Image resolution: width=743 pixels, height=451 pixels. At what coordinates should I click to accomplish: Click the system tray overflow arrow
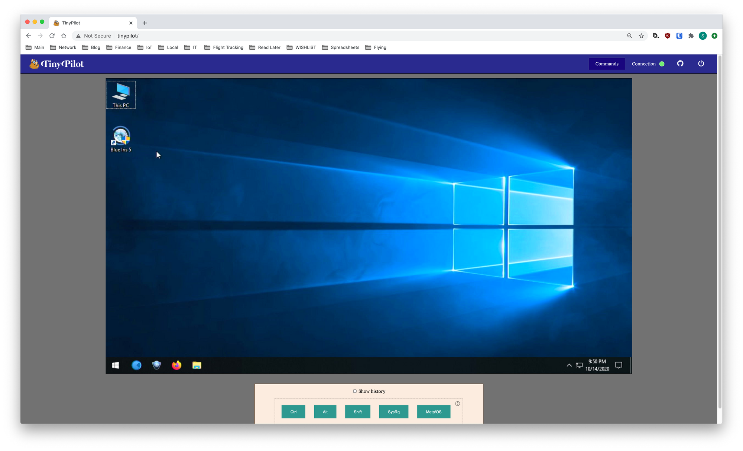point(569,365)
